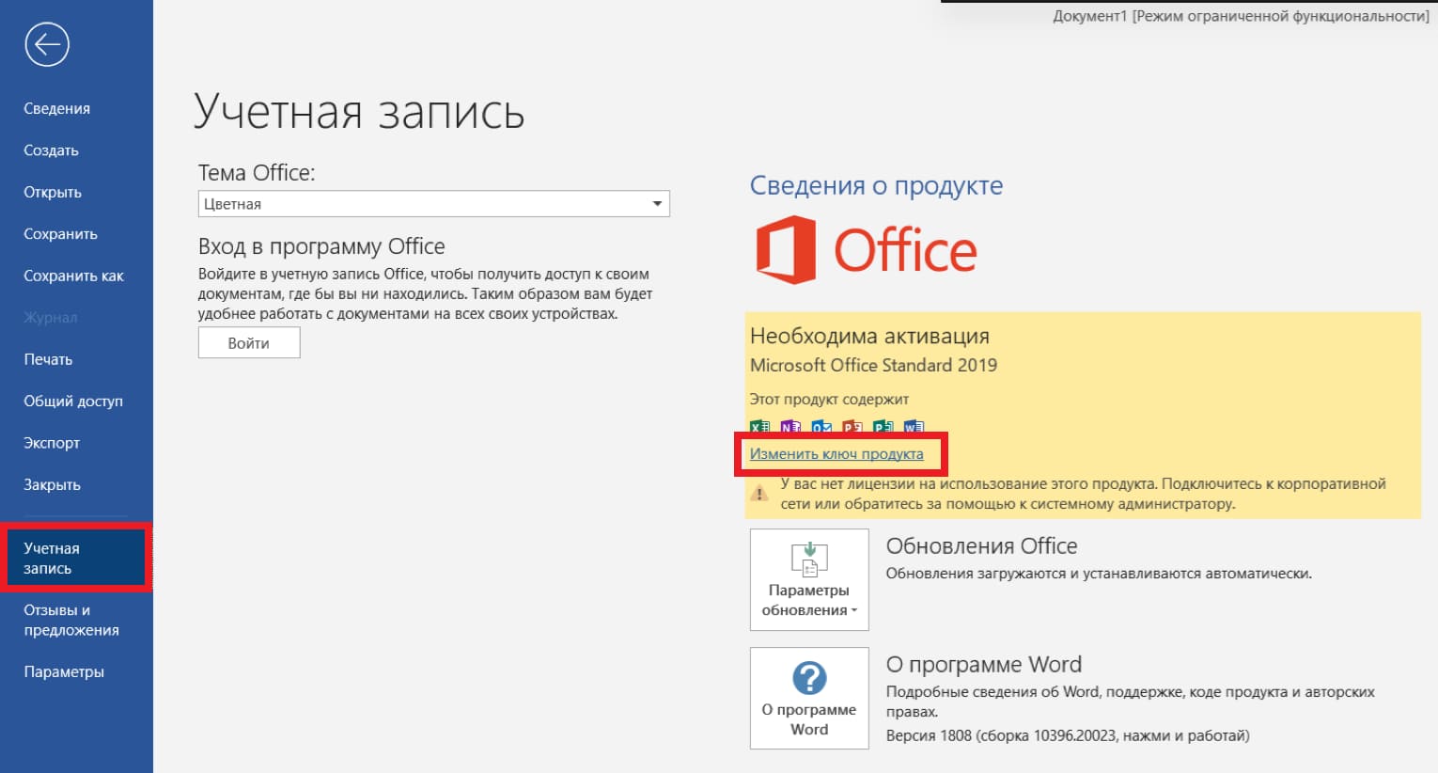
Task: Click the Необходима активация heading
Action: click(x=869, y=336)
